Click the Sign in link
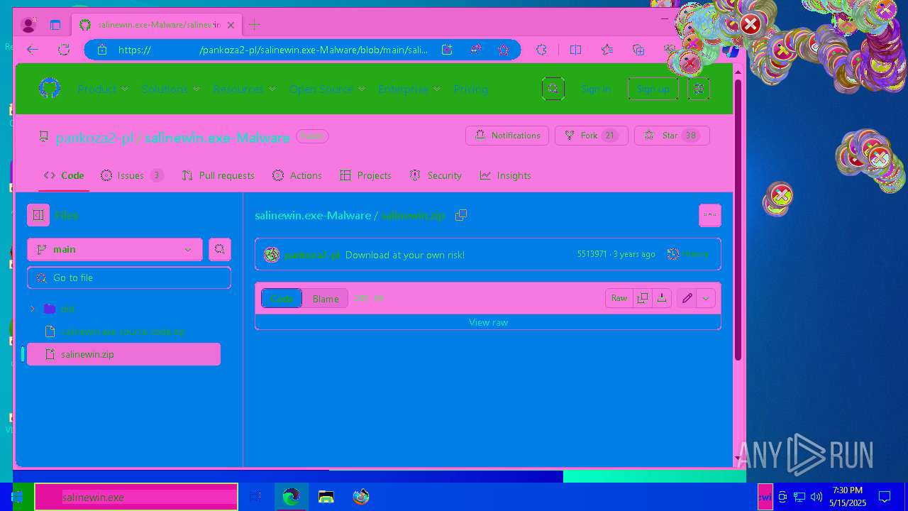908x511 pixels. coord(596,89)
